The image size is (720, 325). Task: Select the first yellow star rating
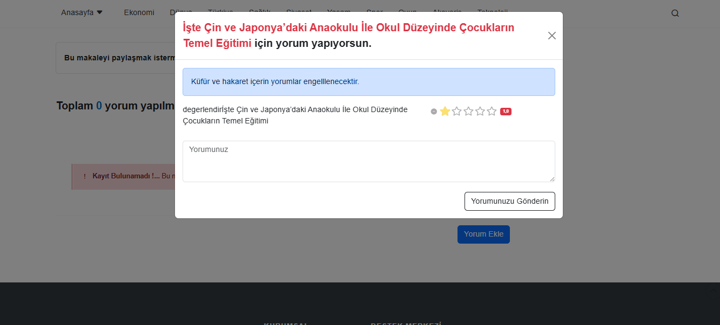pos(445,112)
